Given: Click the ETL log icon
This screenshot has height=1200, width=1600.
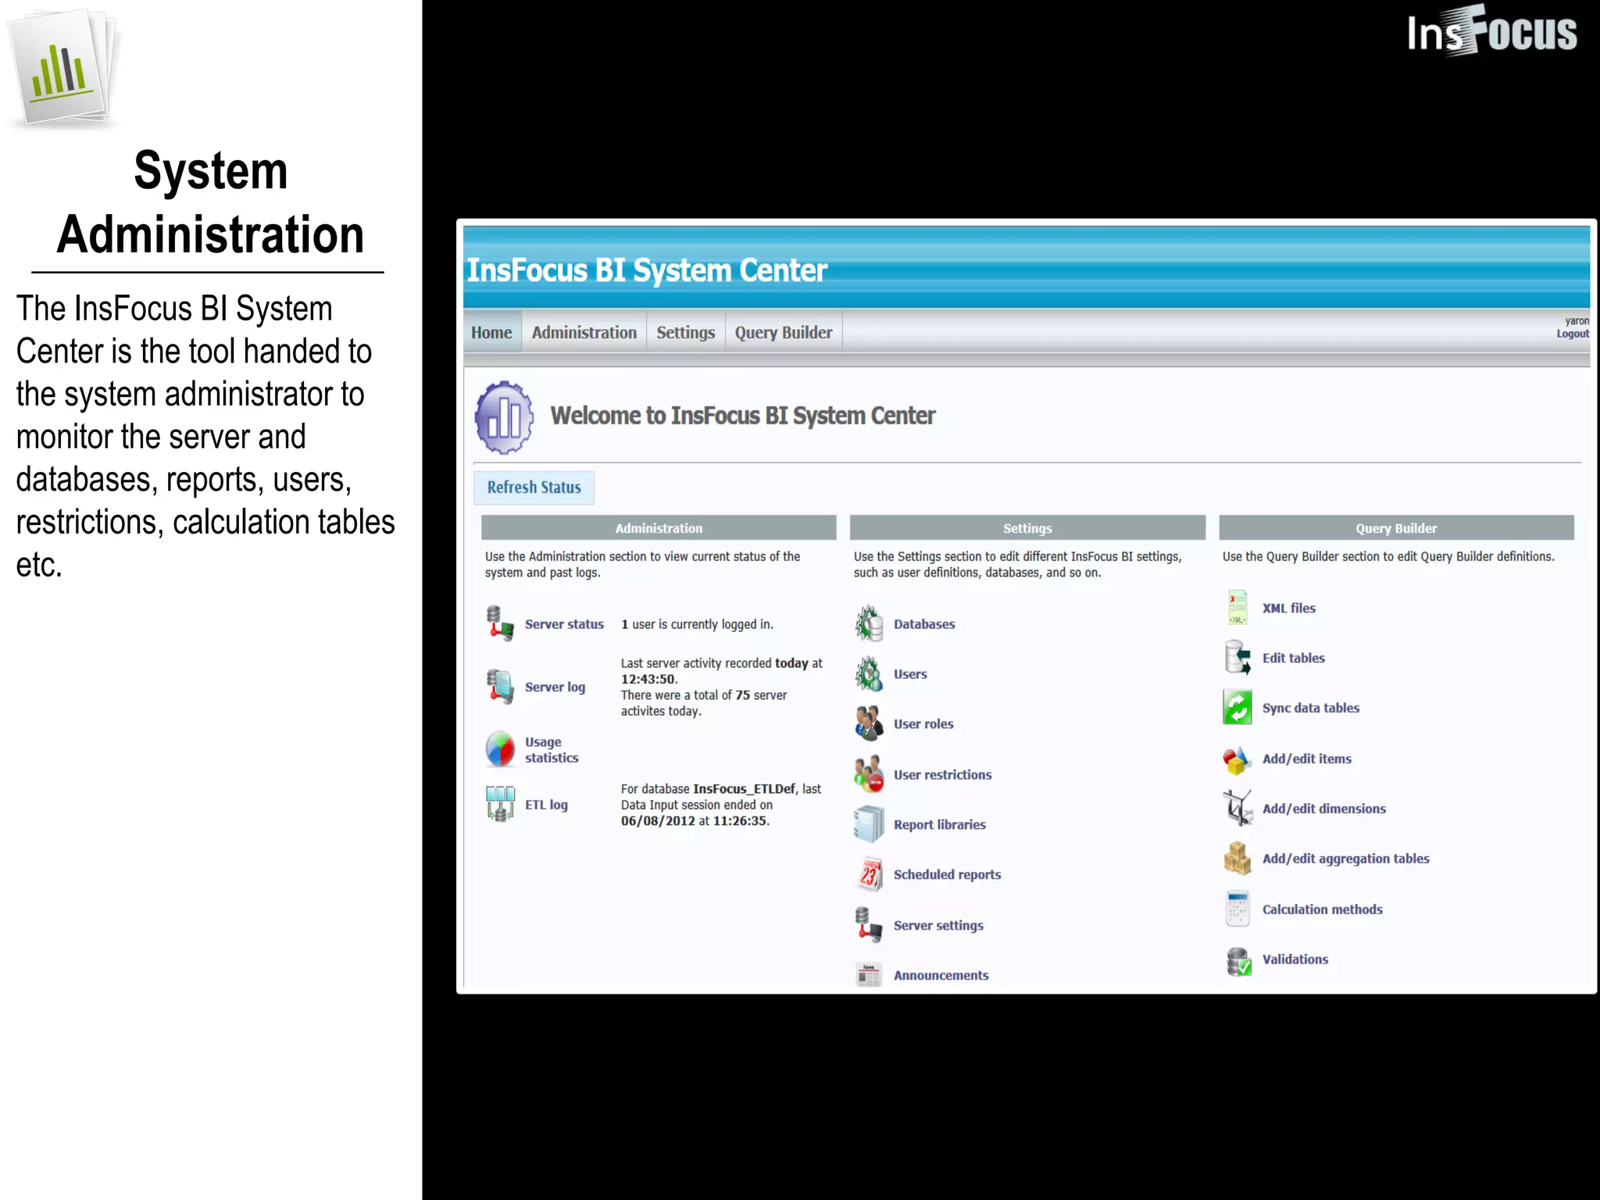Looking at the screenshot, I should coord(500,804).
